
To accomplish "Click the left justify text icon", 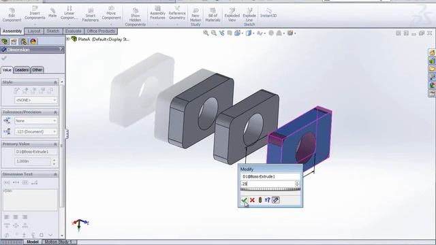I will click(7, 217).
